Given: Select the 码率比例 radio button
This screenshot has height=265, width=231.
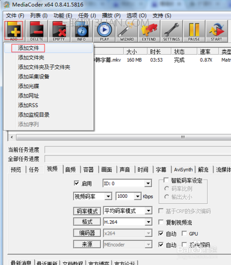Looking at the screenshot, I should [167, 189].
